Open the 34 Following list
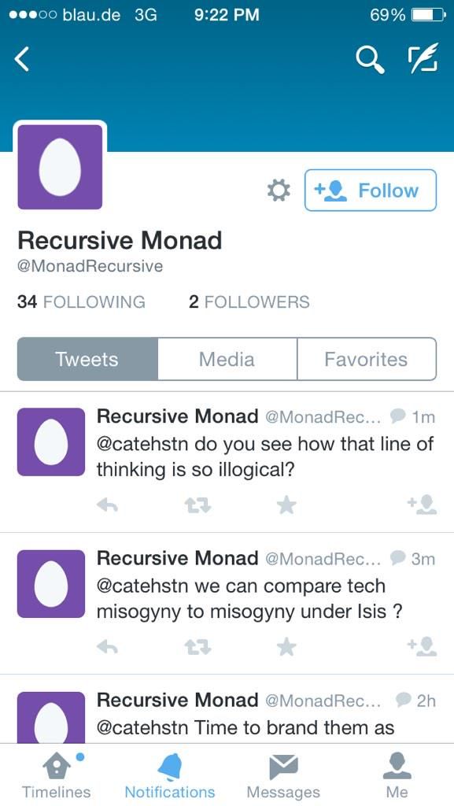The image size is (454, 806). 81,301
